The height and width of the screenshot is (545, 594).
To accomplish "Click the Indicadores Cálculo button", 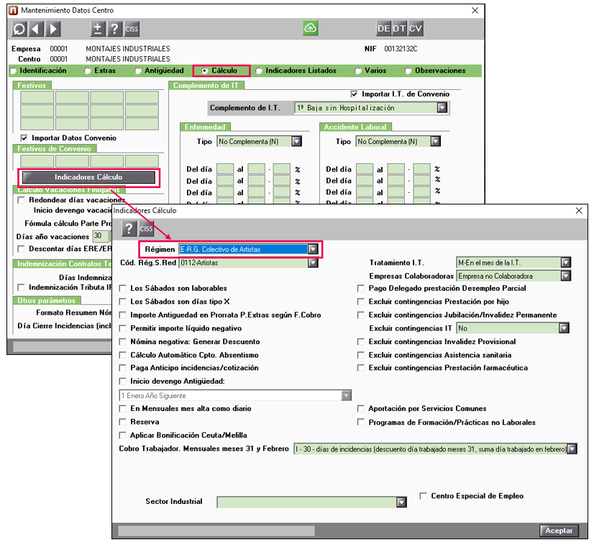I will click(x=88, y=177).
